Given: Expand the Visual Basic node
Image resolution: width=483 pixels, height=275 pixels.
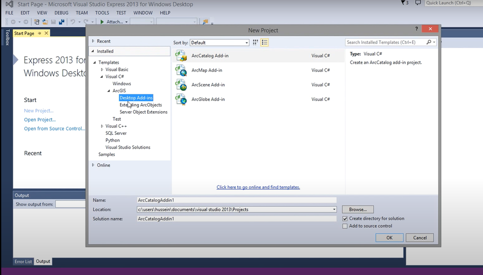Looking at the screenshot, I should coord(102,70).
